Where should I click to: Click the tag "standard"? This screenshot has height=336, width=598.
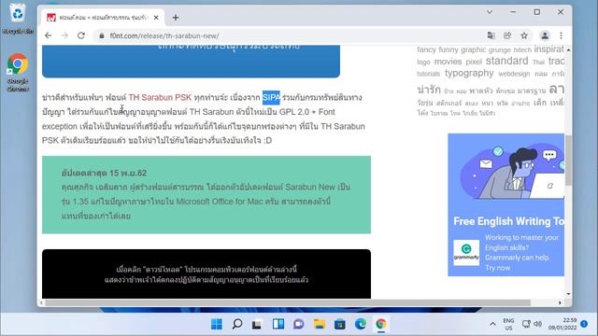(506, 61)
